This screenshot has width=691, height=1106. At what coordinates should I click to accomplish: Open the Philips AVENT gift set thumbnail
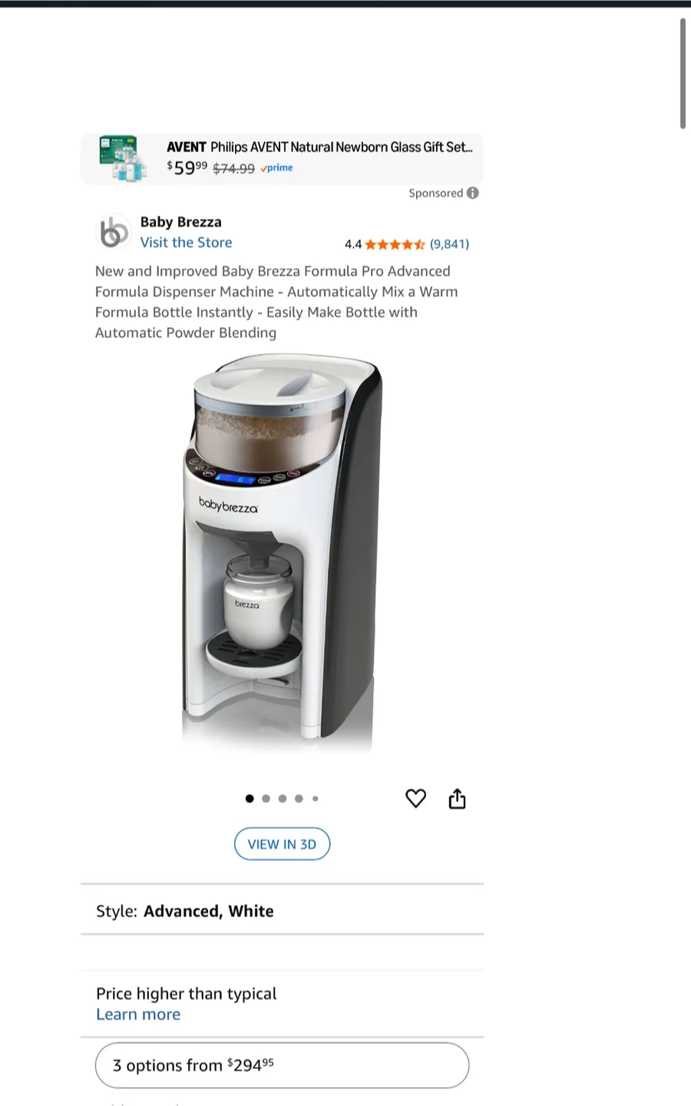pos(123,159)
